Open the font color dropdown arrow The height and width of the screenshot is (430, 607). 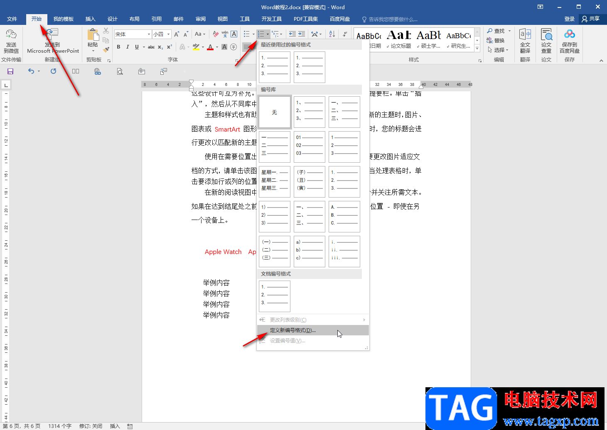(x=217, y=47)
